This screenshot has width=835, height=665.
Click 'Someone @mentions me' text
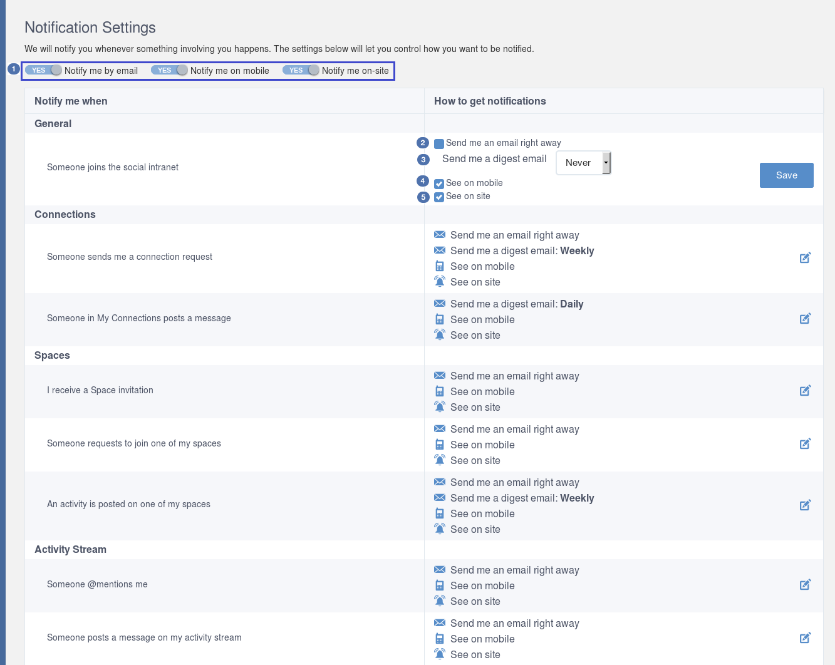[97, 584]
